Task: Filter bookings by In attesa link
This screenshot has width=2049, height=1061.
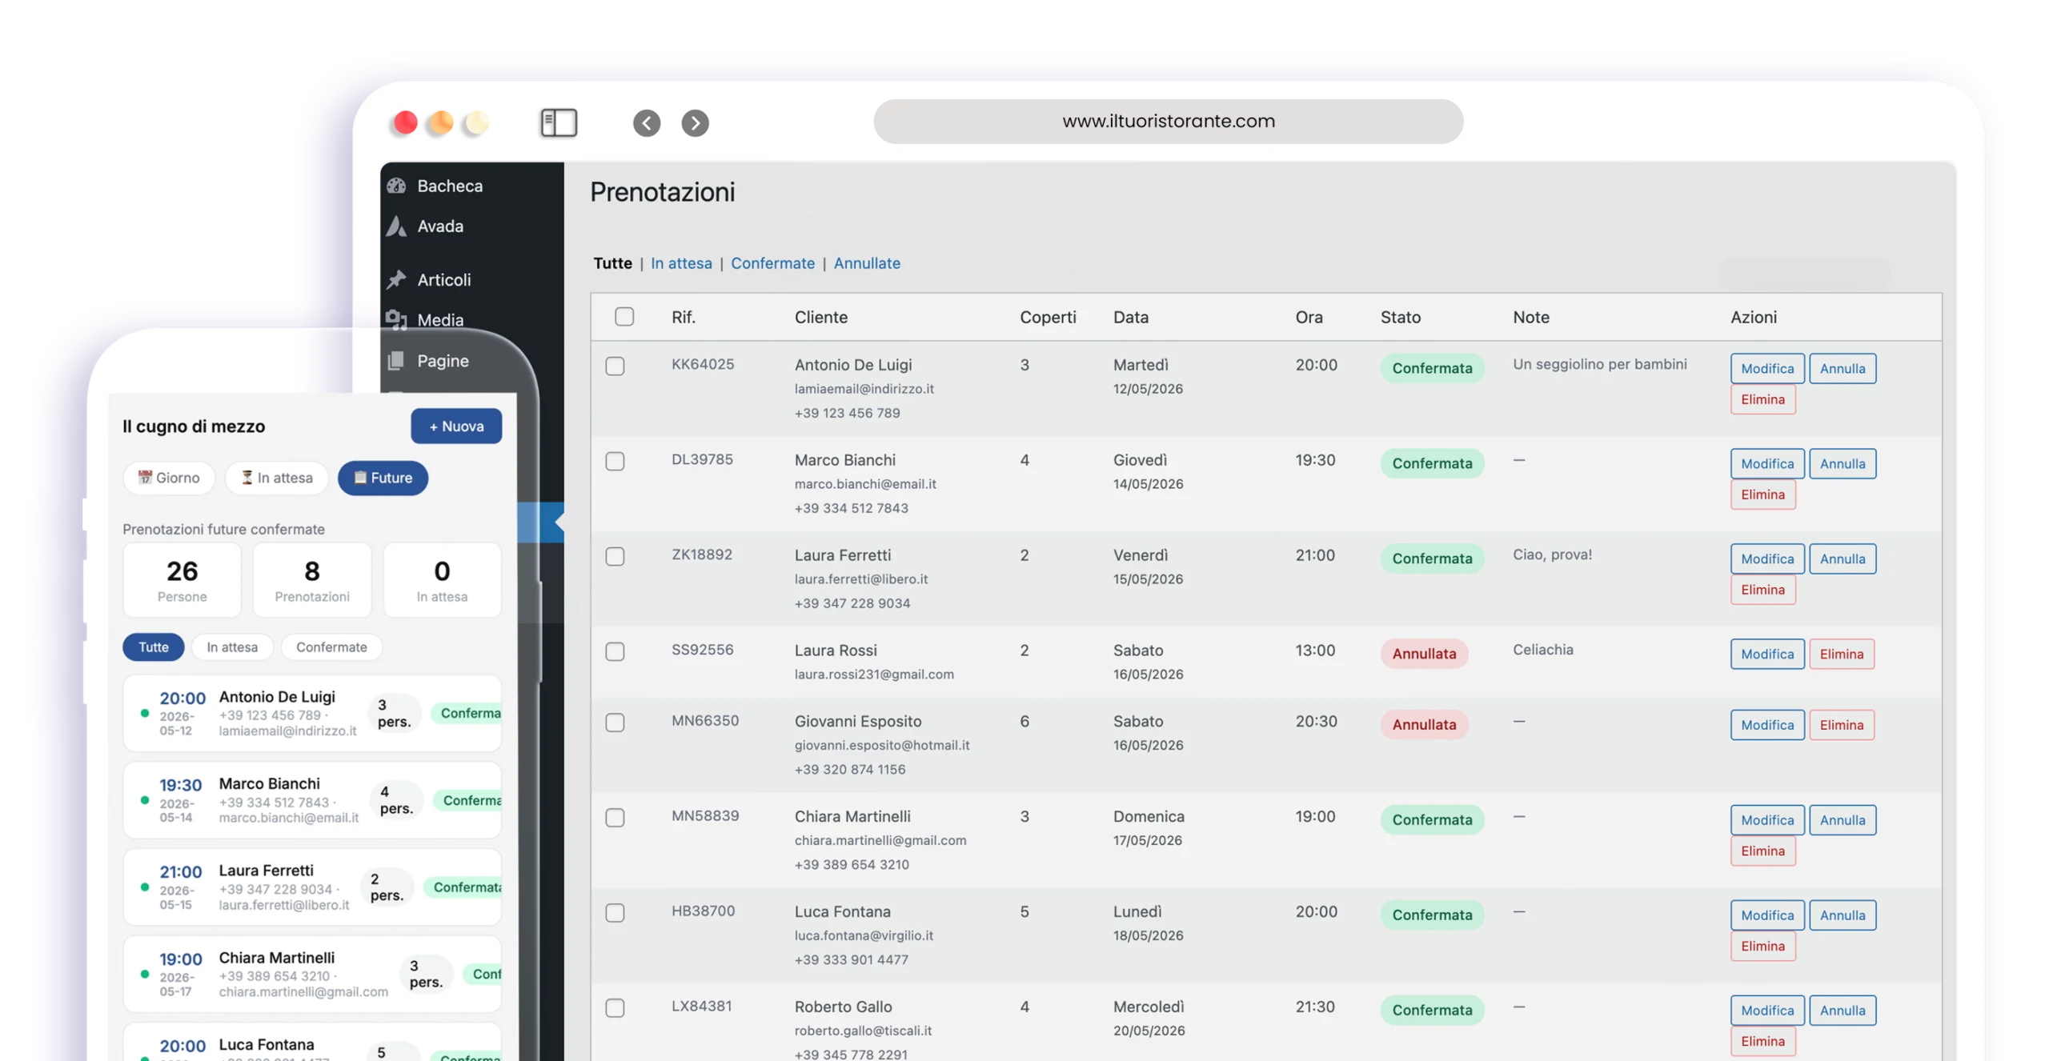Action: coord(681,263)
